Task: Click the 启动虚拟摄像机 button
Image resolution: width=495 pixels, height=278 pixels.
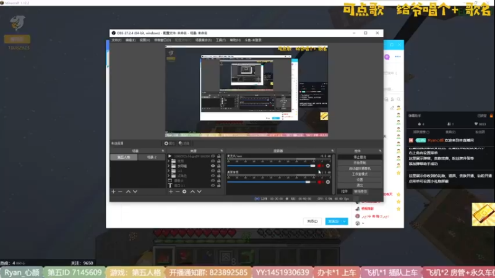Action: tap(359, 168)
